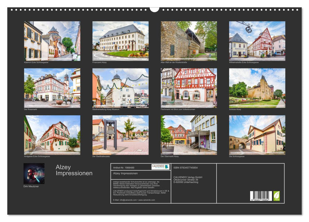This screenshot has width=309, height=222.
Task: Select the Artikel-Nr. 1988489 text field
Action: point(123,167)
